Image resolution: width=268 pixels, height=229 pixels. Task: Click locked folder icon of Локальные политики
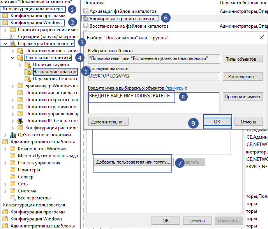pyautogui.click(x=20, y=58)
